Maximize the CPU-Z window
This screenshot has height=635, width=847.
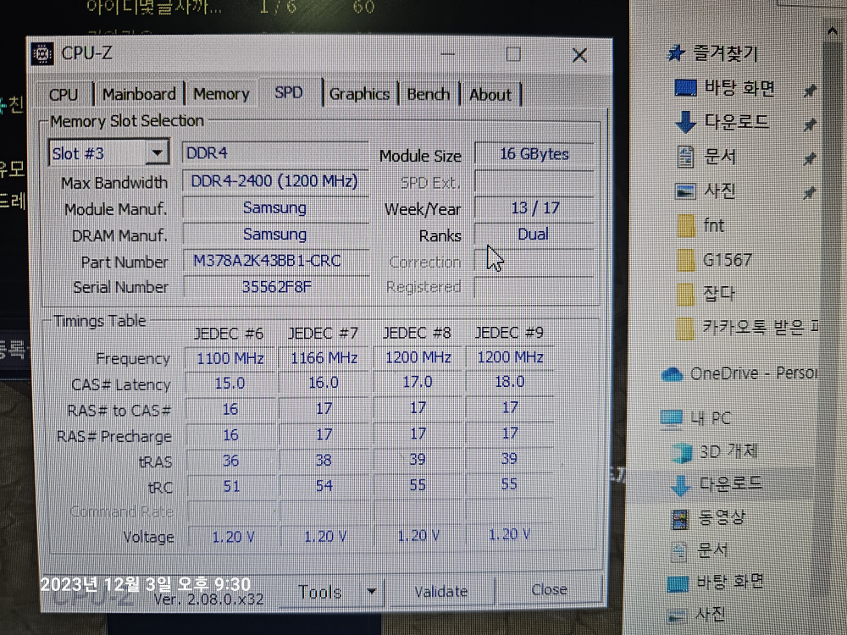513,54
